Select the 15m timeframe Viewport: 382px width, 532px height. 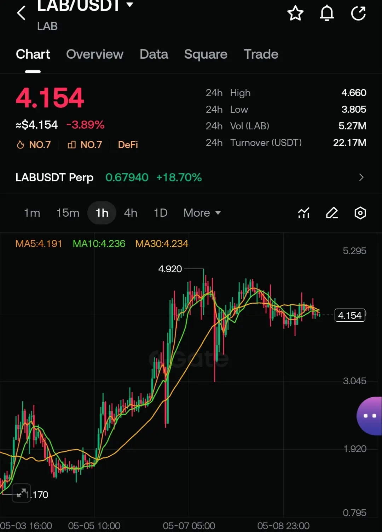(x=68, y=213)
